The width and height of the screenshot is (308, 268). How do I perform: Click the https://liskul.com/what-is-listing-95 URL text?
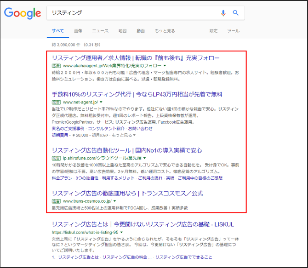pos(85,233)
